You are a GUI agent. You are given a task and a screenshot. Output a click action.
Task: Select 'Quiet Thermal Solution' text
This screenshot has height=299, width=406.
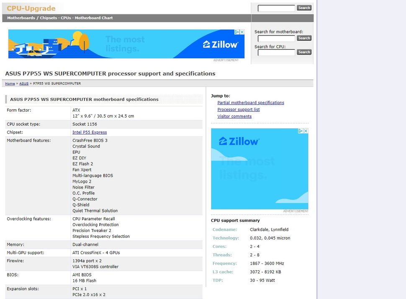pyautogui.click(x=95, y=211)
